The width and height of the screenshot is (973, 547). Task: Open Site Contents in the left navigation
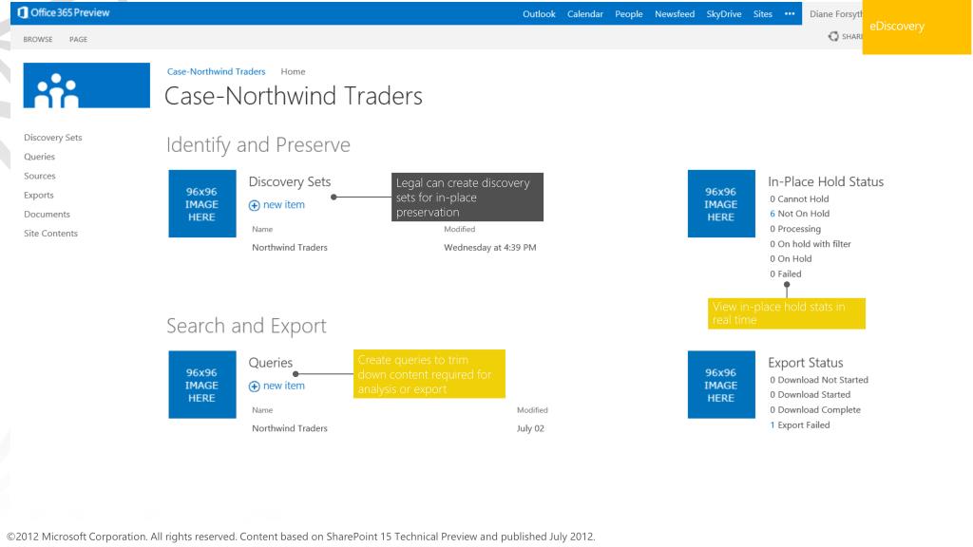point(51,234)
